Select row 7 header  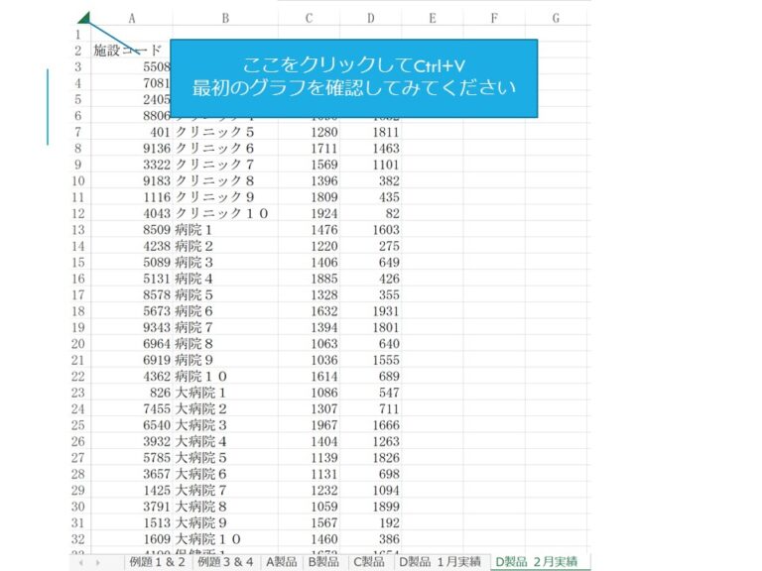[x=78, y=132]
